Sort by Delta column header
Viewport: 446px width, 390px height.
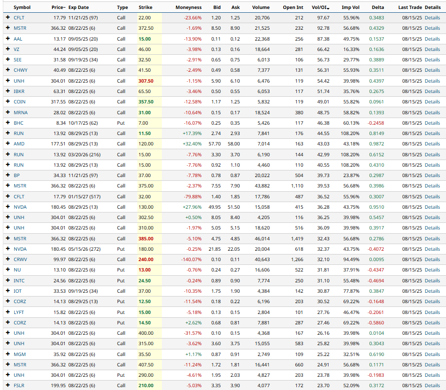click(378, 8)
